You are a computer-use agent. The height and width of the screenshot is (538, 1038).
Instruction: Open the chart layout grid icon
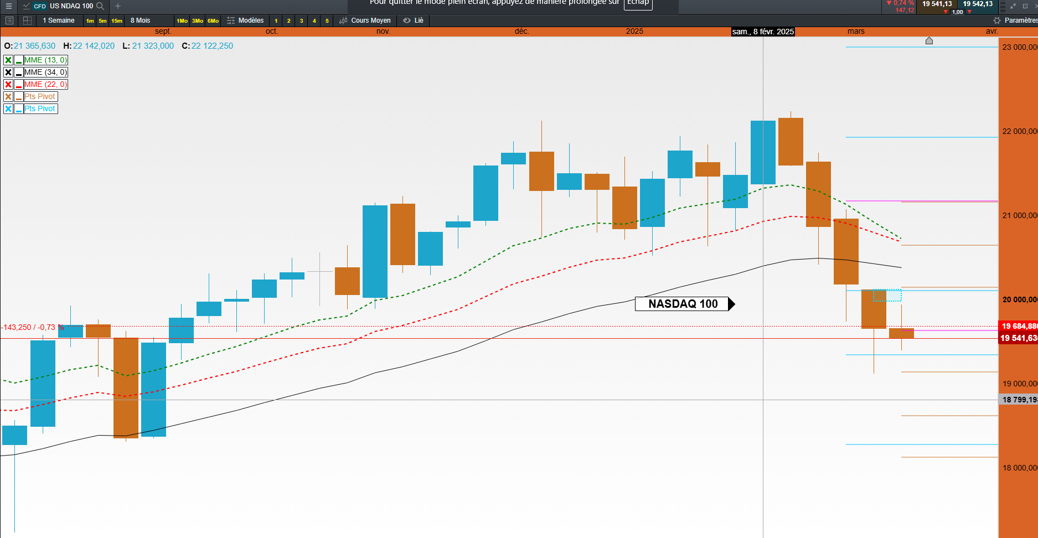(27, 20)
